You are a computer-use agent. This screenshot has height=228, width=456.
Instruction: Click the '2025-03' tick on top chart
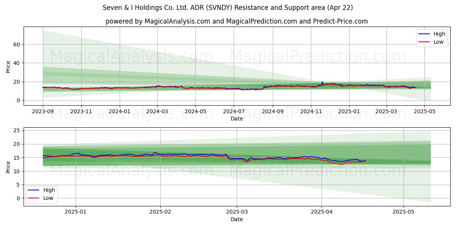click(386, 111)
